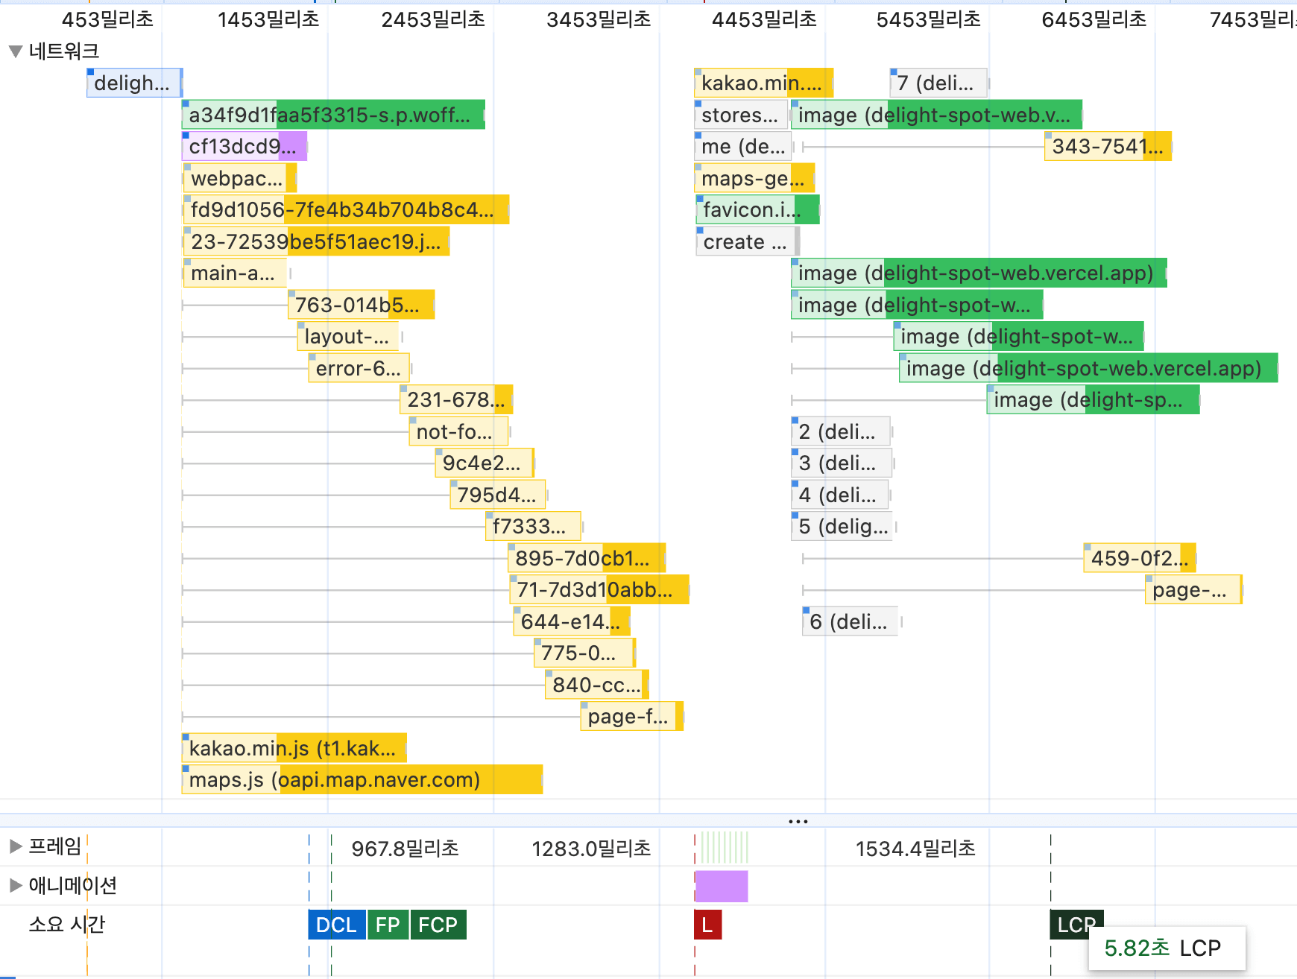
Task: Click the favicon.i... network request
Action: click(756, 210)
